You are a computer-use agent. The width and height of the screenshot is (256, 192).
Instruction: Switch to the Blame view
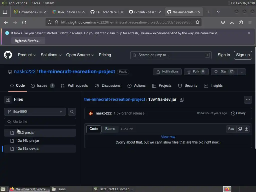(110, 129)
